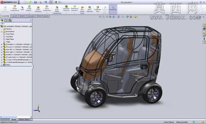This screenshot has height=124, width=206.
Task: Click Section View icon
Action: [x=110, y=17]
